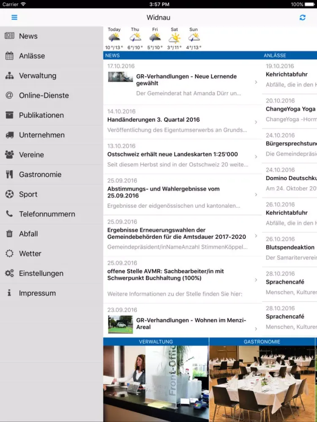Tap the battery indicator in status bar
This screenshot has width=317, height=422.
(309, 4)
